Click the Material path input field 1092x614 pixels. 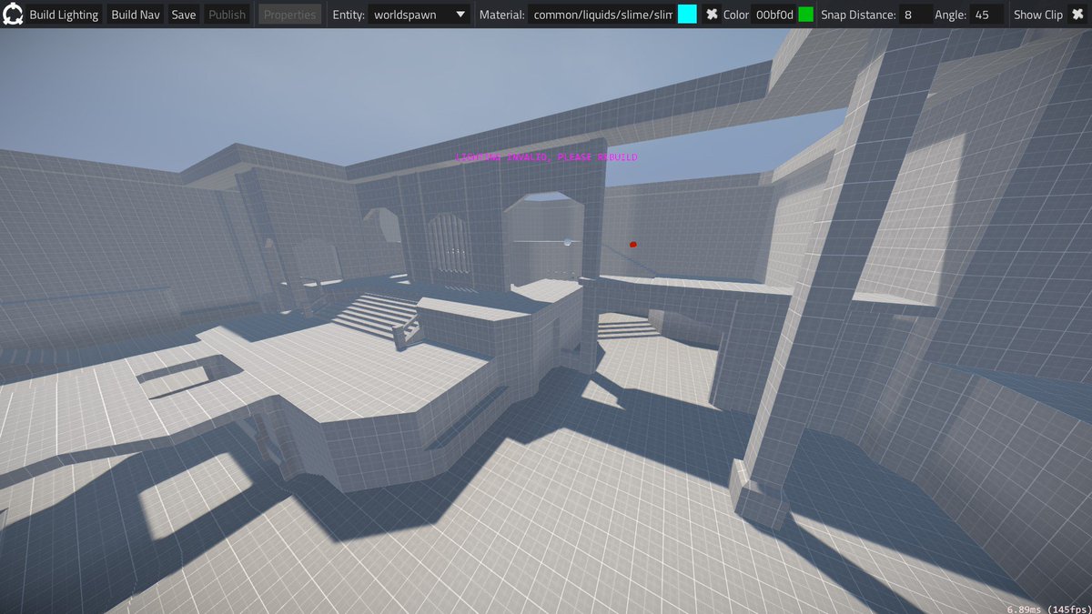(x=602, y=15)
